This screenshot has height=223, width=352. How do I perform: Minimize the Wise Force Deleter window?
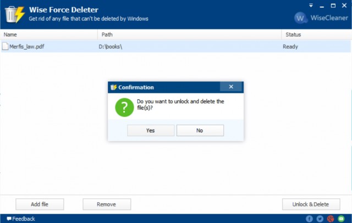322,6
